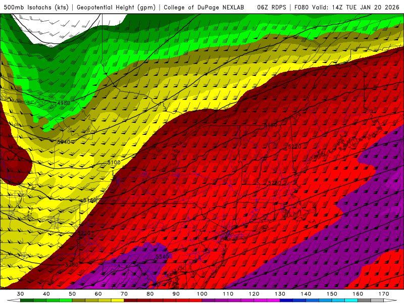The width and height of the screenshot is (404, 303).
Task: Click the dark maroon swatch starting at 70
Action: point(131,300)
